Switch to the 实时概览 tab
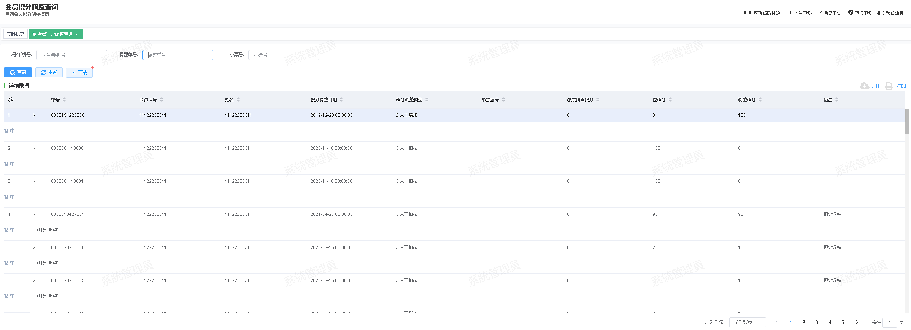 (15, 34)
